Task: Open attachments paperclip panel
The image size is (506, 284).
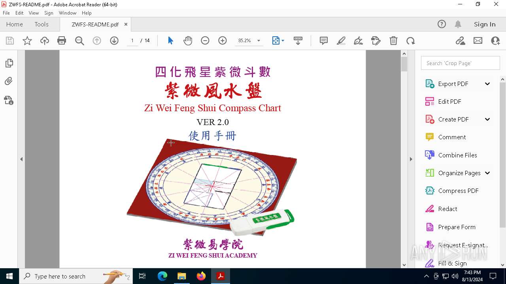Action: coord(9,81)
